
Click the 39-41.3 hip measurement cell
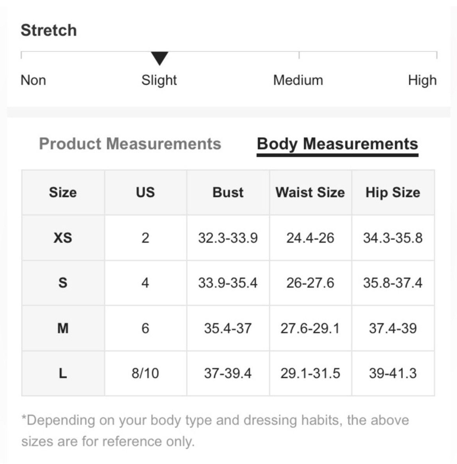coord(393,373)
